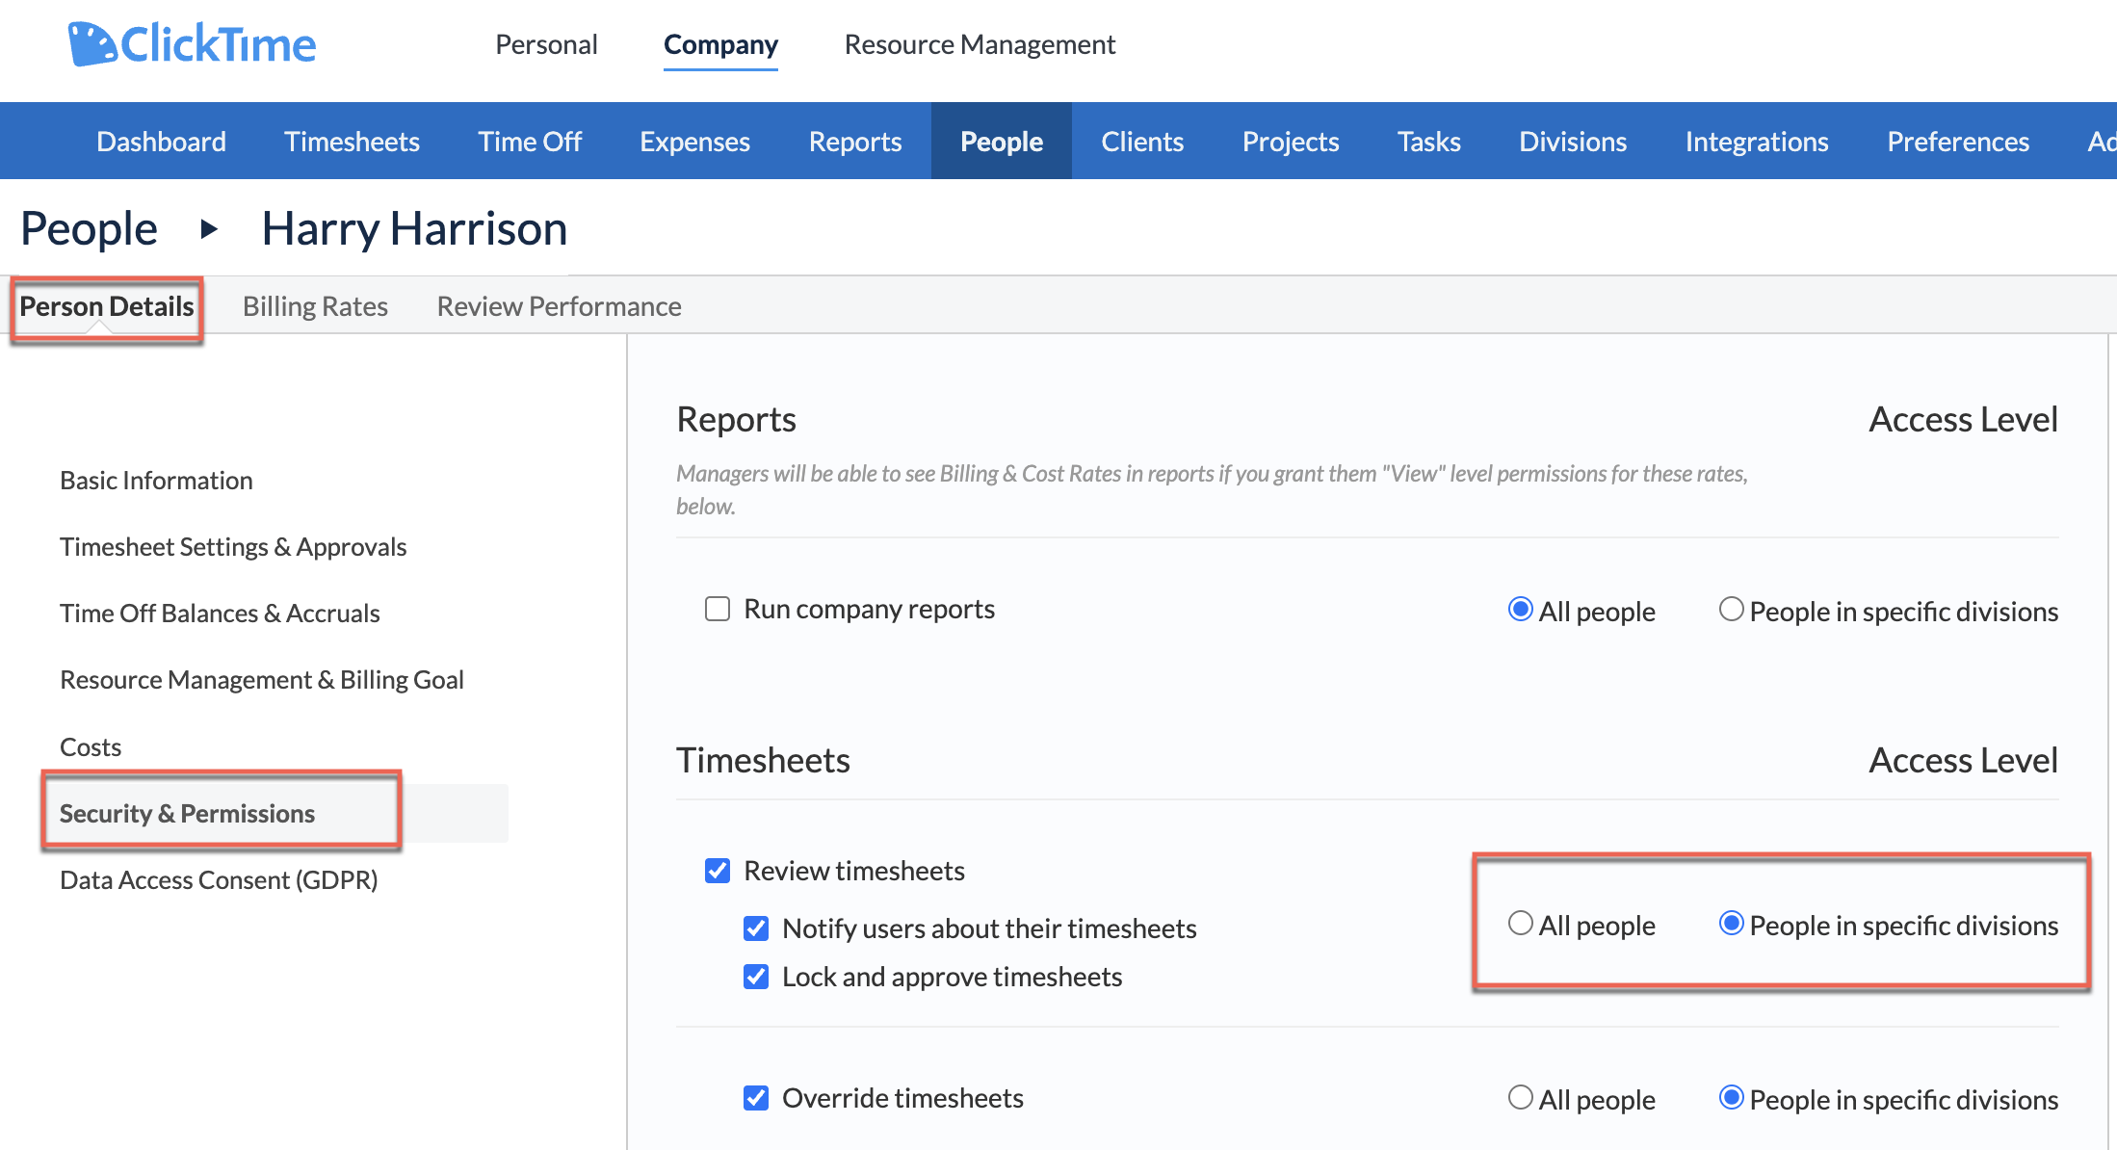Open the Review Performance sub-tab

[x=559, y=306]
